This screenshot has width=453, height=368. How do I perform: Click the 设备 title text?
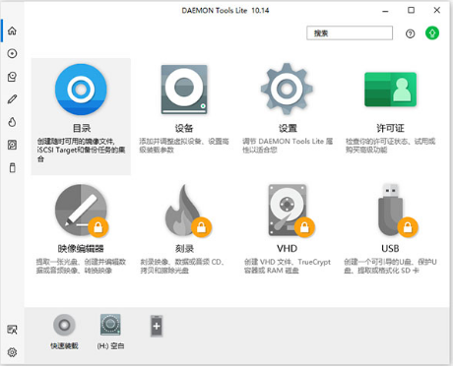[184, 128]
